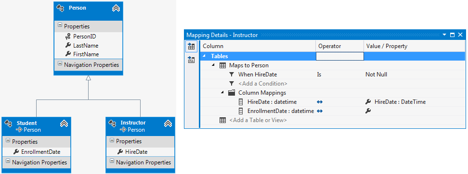Collapse the Instructor entity with chevron icon
Screen dimensions: 468x174
pyautogui.click(x=168, y=123)
